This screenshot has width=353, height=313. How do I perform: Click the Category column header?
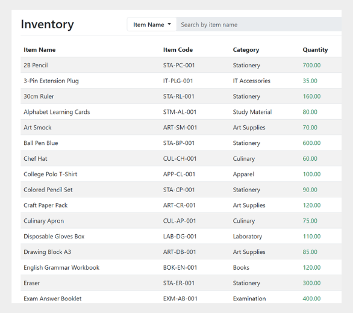click(x=246, y=50)
